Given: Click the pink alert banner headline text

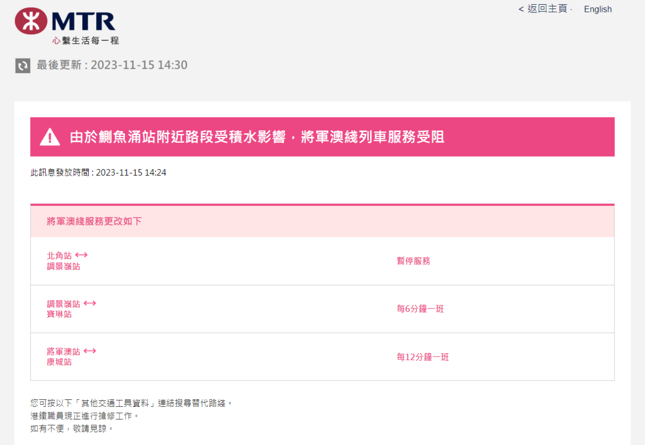Looking at the screenshot, I should coord(257,137).
